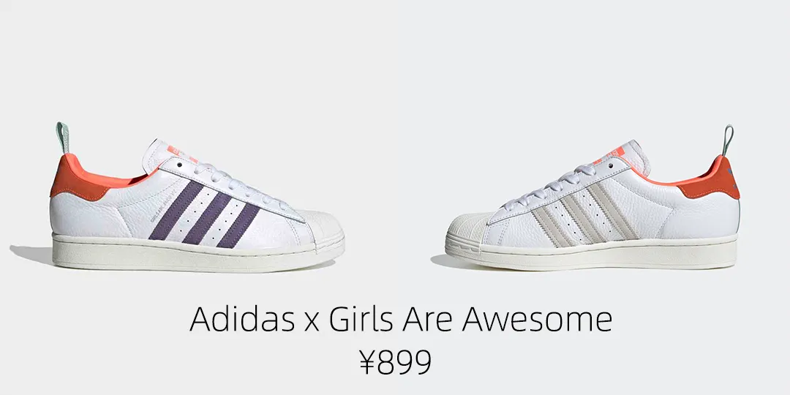Select the purple three stripes on left shoe
The image size is (790, 395).
pos(204,214)
